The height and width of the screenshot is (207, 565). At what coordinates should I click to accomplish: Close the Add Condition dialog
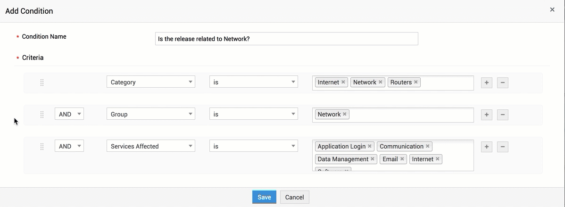(552, 9)
